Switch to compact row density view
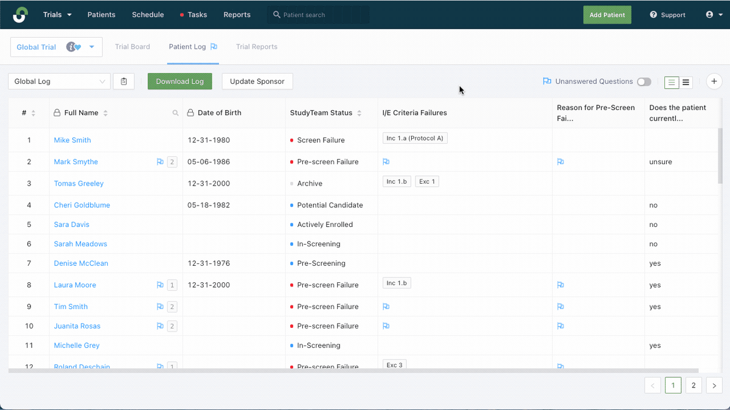 [x=686, y=82]
